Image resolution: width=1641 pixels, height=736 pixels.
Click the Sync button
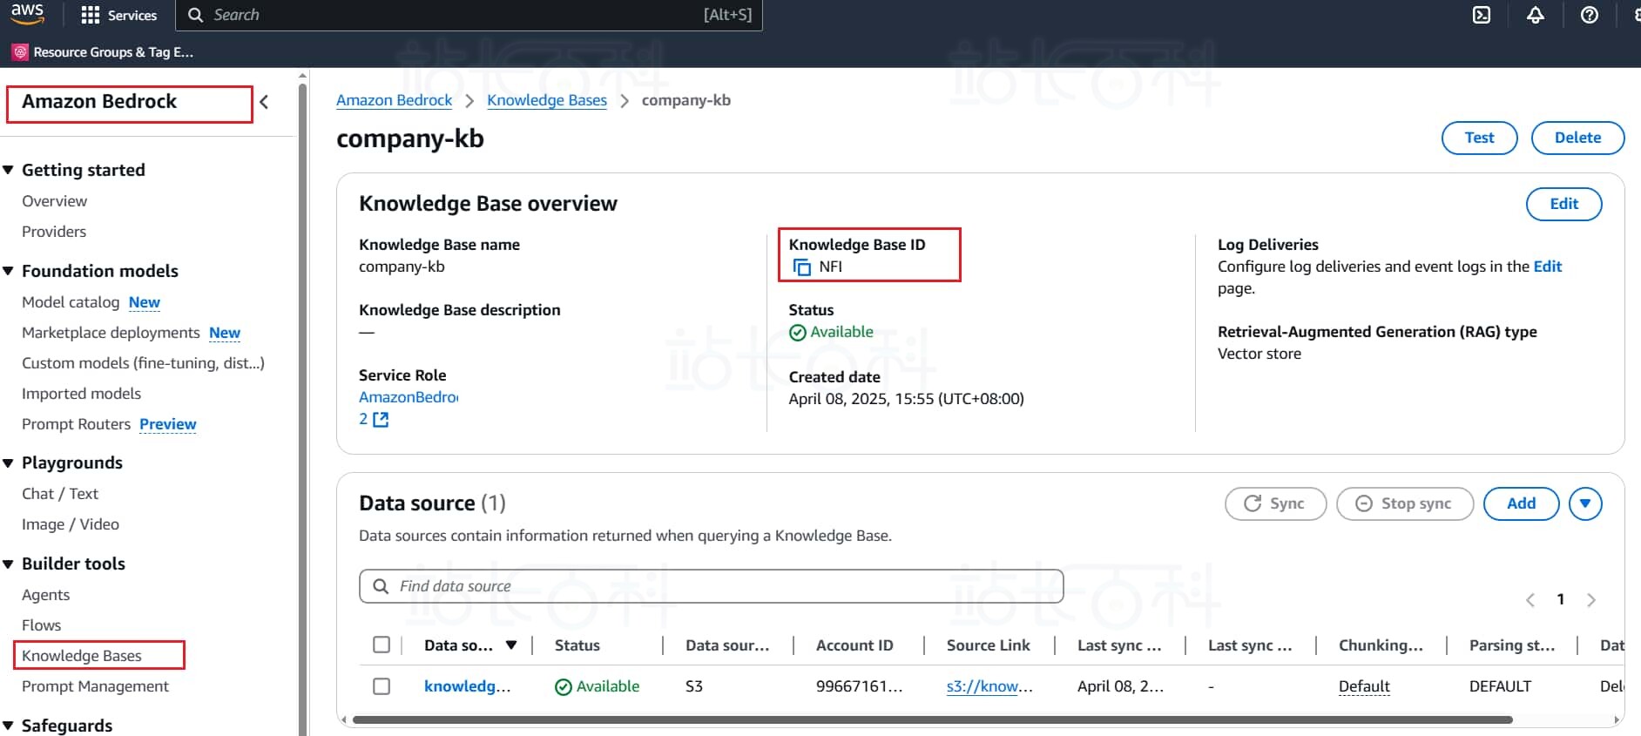[x=1275, y=503]
